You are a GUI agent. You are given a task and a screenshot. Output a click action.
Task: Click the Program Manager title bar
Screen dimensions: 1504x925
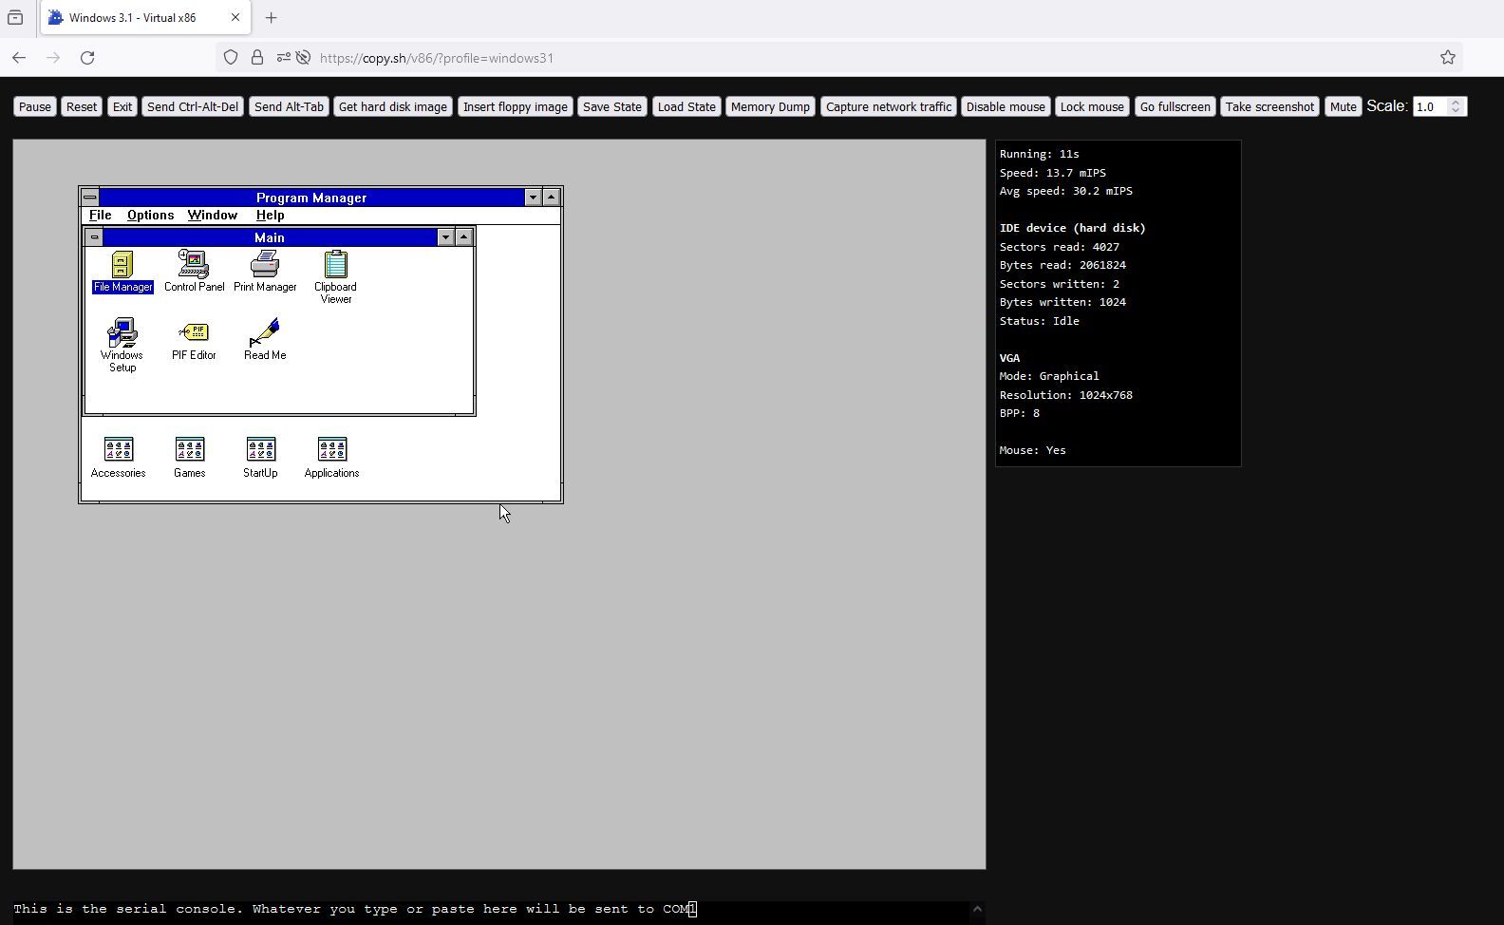[x=311, y=198]
